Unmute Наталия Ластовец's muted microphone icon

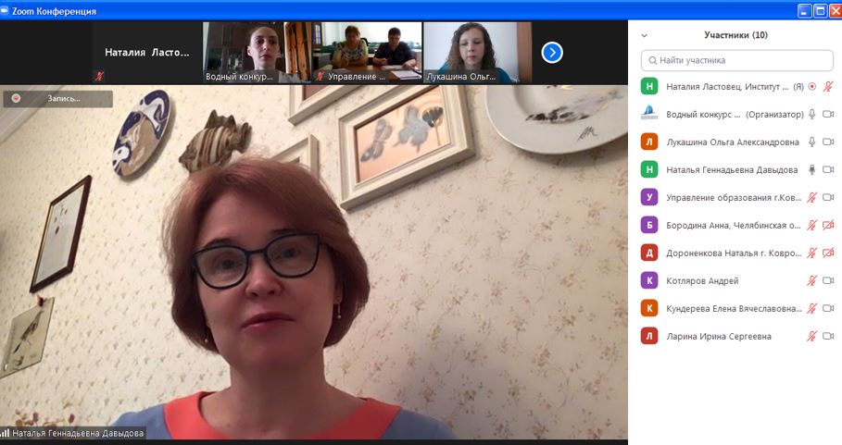tap(828, 86)
